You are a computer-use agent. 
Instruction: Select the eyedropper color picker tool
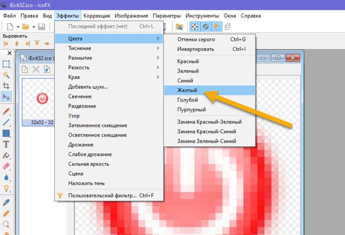[6, 203]
